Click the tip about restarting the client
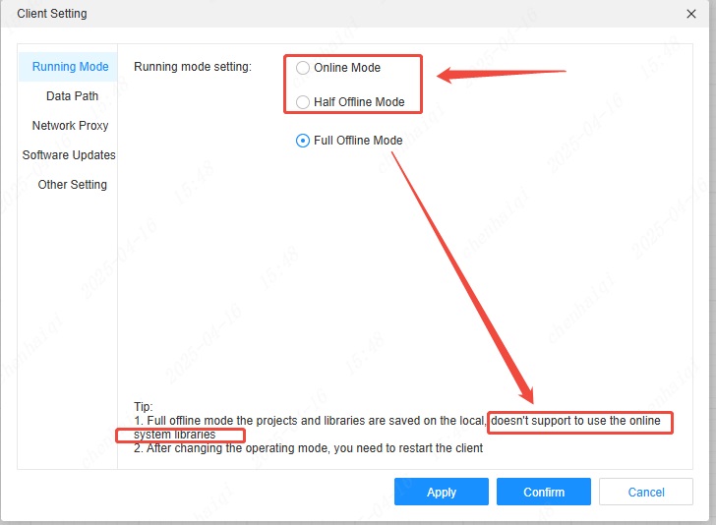The image size is (716, 525). [308, 448]
